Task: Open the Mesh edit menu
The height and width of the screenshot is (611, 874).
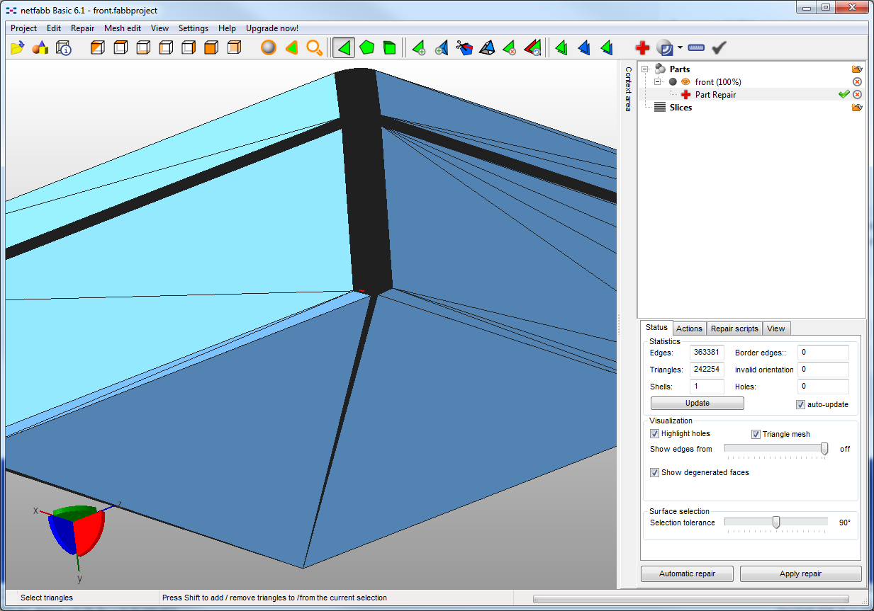Action: point(123,28)
